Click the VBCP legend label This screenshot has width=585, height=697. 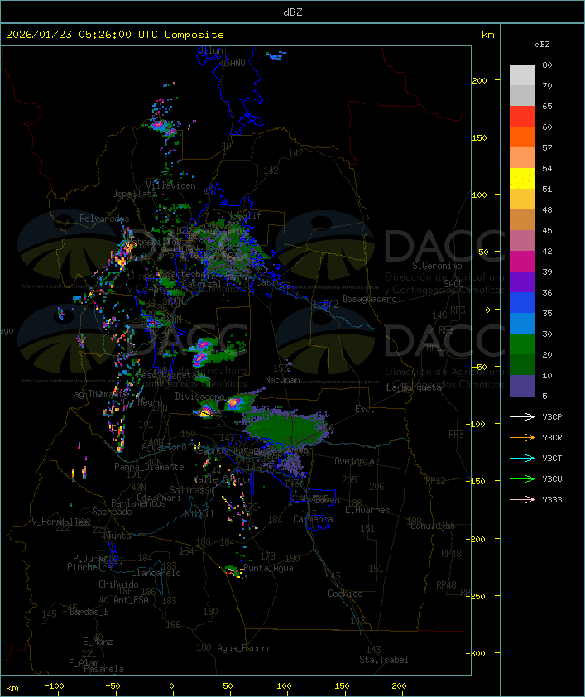tap(552, 417)
